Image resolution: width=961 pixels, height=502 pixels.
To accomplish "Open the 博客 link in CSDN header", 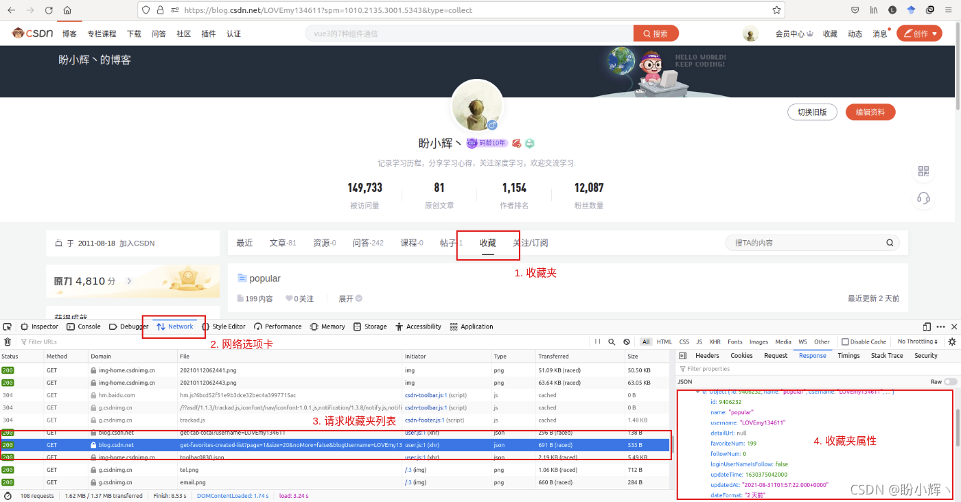I will tap(69, 34).
